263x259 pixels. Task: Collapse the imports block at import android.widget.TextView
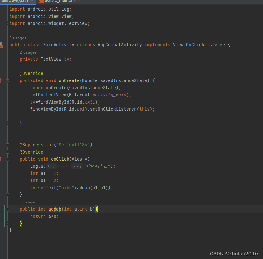pos(7,23)
